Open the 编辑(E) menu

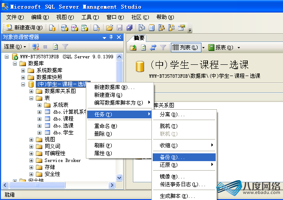(40, 17)
